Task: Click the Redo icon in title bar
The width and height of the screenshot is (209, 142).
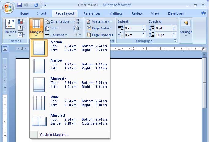Action: click(x=36, y=5)
